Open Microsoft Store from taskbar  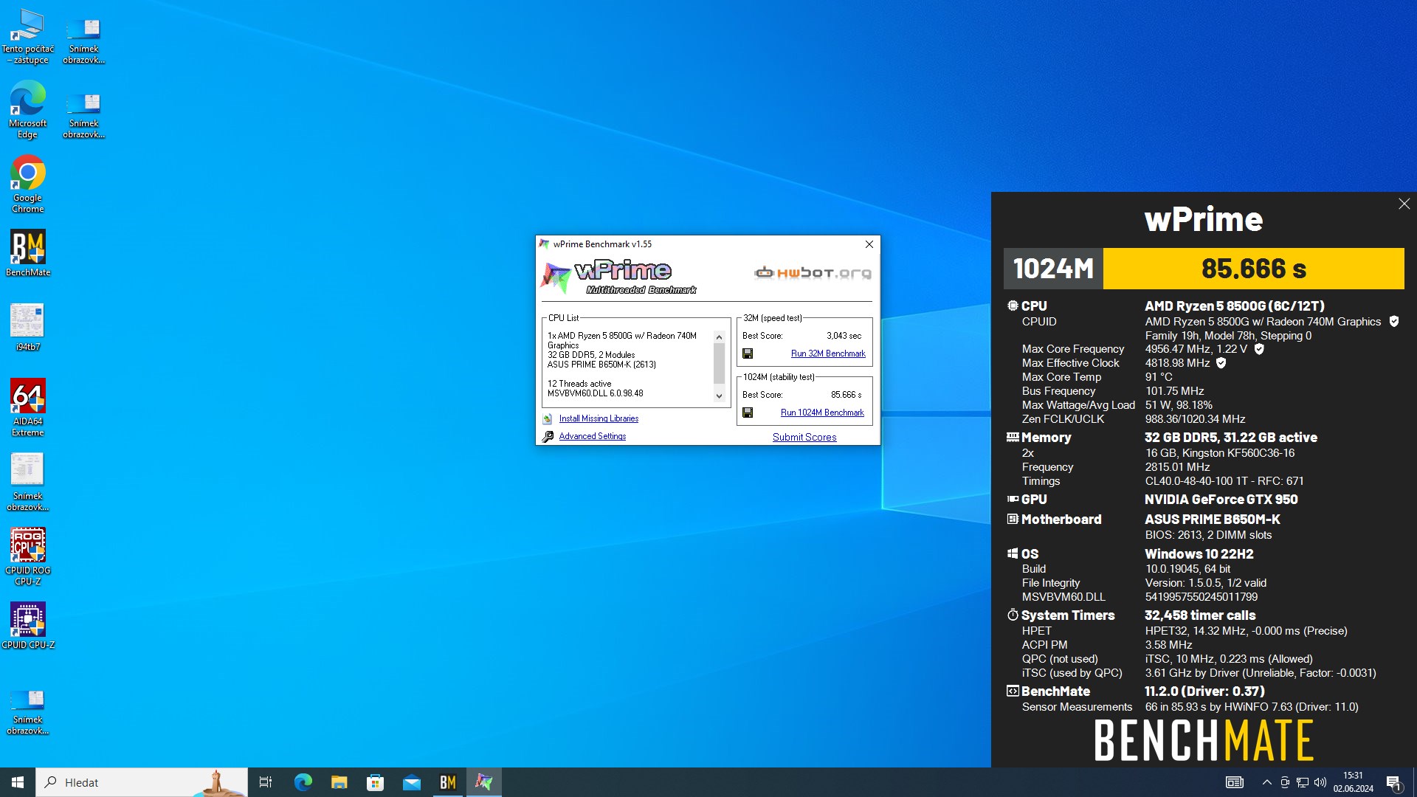(x=375, y=782)
